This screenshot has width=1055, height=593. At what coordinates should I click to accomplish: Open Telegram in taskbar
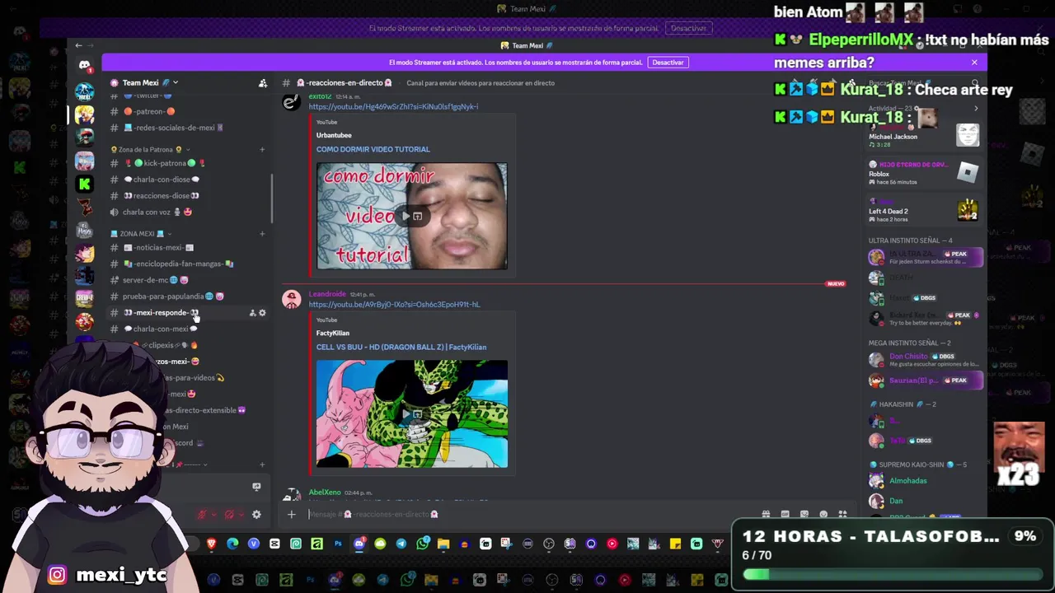tap(401, 544)
